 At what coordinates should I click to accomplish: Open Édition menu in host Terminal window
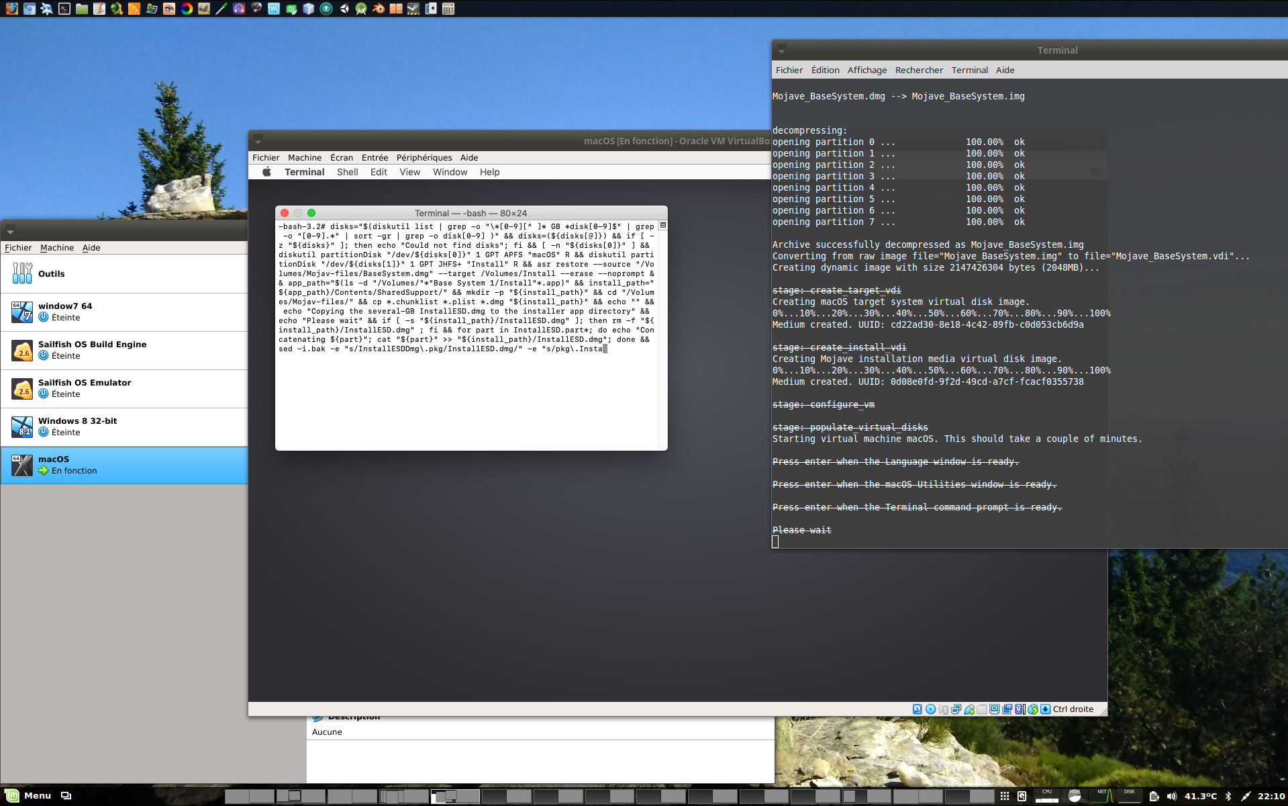tap(826, 70)
